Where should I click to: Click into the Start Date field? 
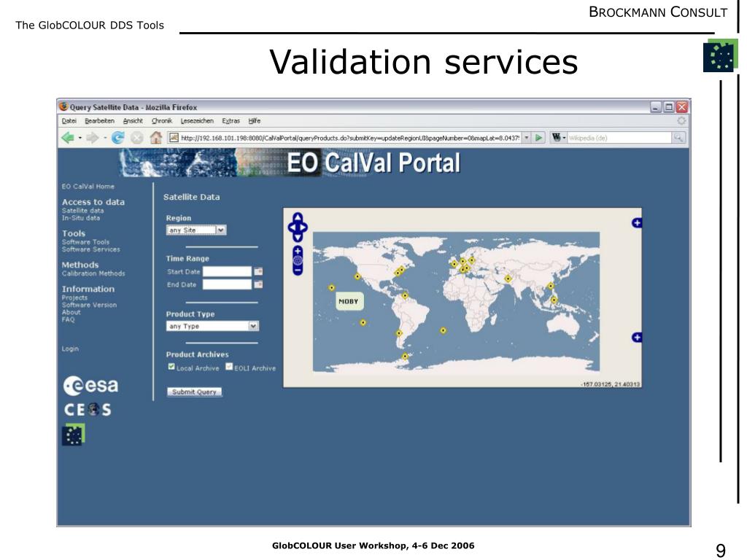228,271
